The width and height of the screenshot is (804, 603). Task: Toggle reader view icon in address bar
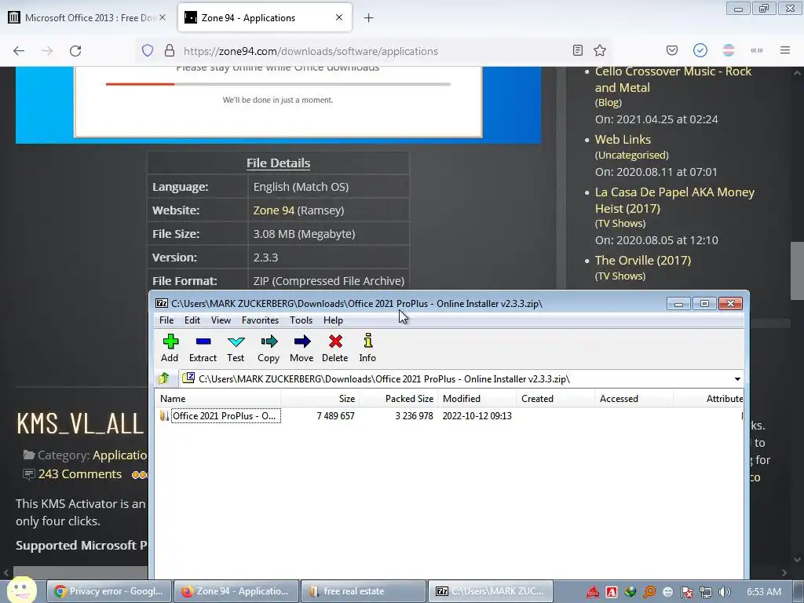point(577,50)
